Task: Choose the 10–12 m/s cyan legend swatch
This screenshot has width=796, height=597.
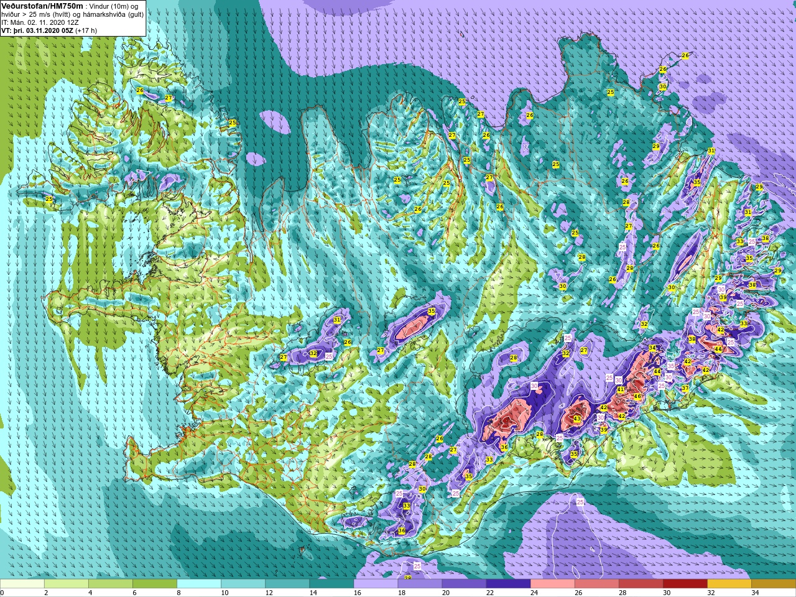Action: click(243, 584)
